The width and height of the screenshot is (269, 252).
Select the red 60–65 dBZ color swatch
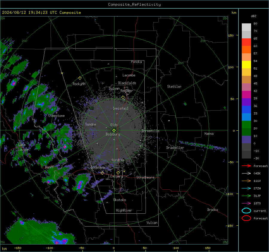pyautogui.click(x=246, y=42)
